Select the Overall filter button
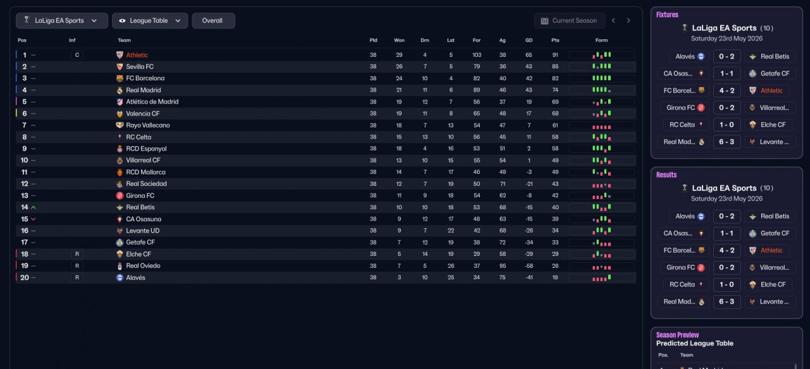Viewport: 810px width, 369px height. click(213, 21)
